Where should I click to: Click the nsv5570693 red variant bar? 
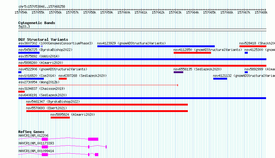coord(107,111)
